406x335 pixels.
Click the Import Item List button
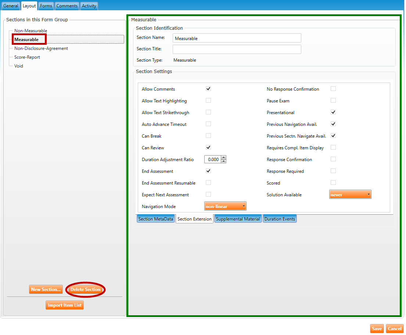[x=65, y=305]
